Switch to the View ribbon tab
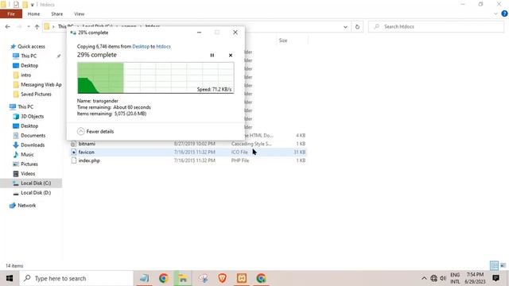Viewport: 509px width, 286px height. (79, 14)
